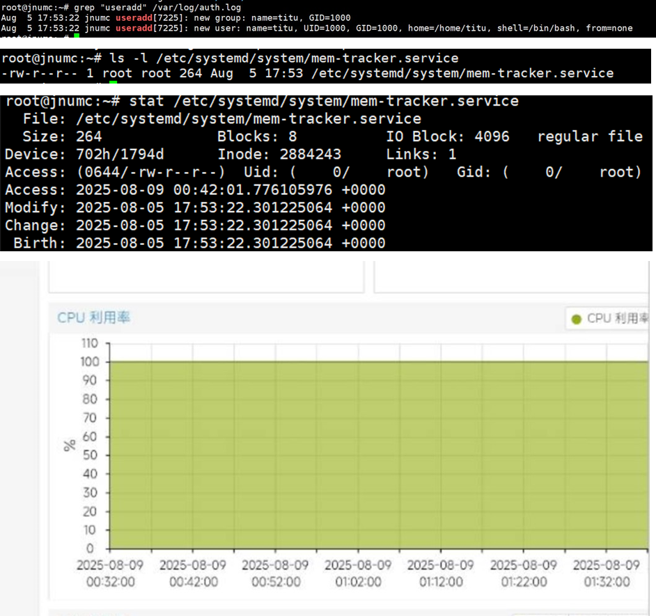656x616 pixels.
Task: Click the green CPU legend dot
Action: (576, 319)
